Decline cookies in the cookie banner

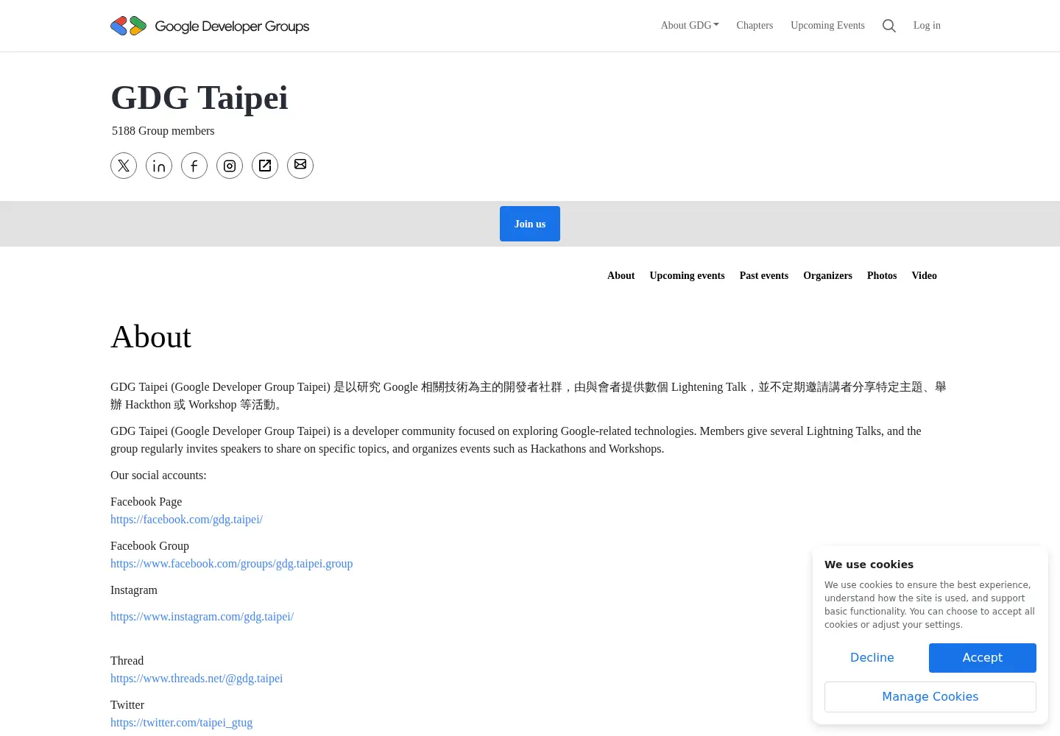click(872, 658)
